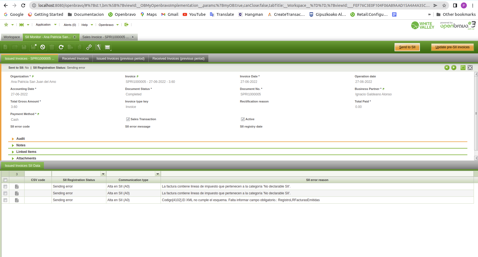Viewport: 478px width, 257px height.
Task: Go to previous record with green left arrow
Action: click(447, 68)
